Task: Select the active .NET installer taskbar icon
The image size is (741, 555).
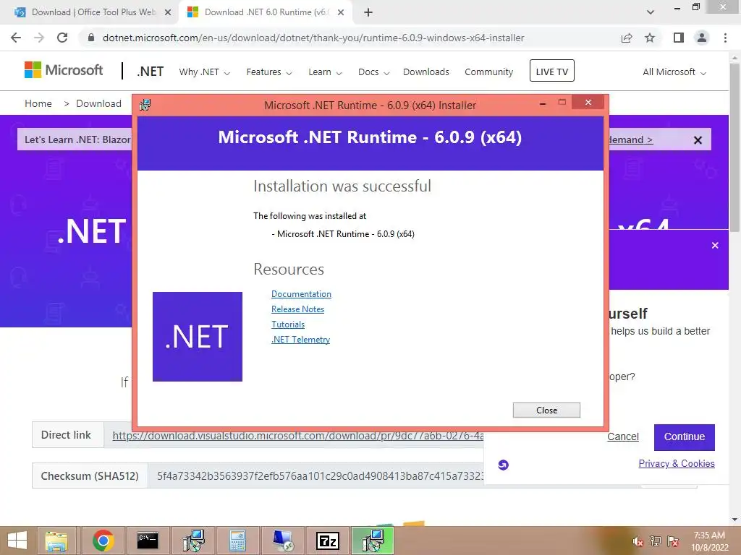Action: click(373, 541)
